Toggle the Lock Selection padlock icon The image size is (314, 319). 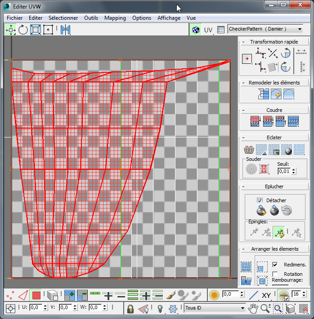click(130, 309)
